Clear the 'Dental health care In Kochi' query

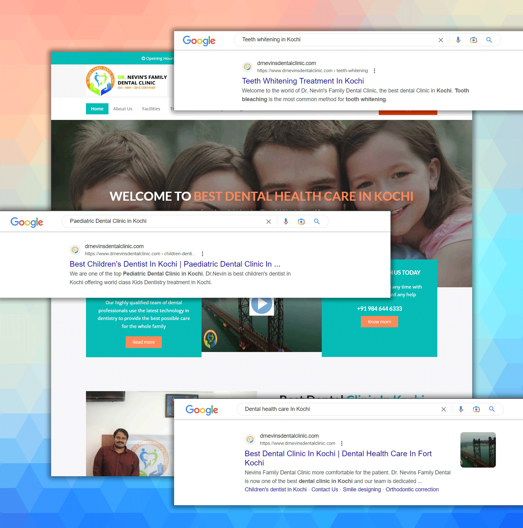click(x=443, y=409)
